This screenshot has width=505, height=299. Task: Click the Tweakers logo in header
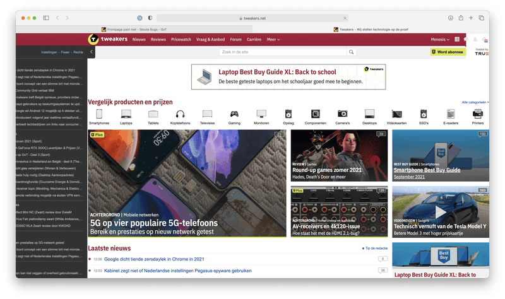click(x=108, y=39)
